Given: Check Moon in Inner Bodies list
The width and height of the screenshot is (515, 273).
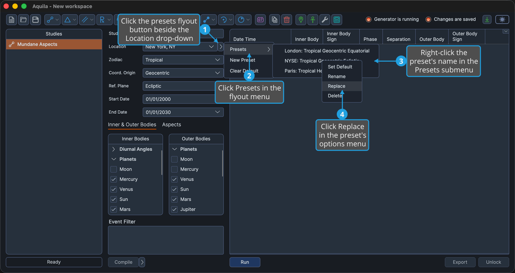Looking at the screenshot, I should coord(113,169).
